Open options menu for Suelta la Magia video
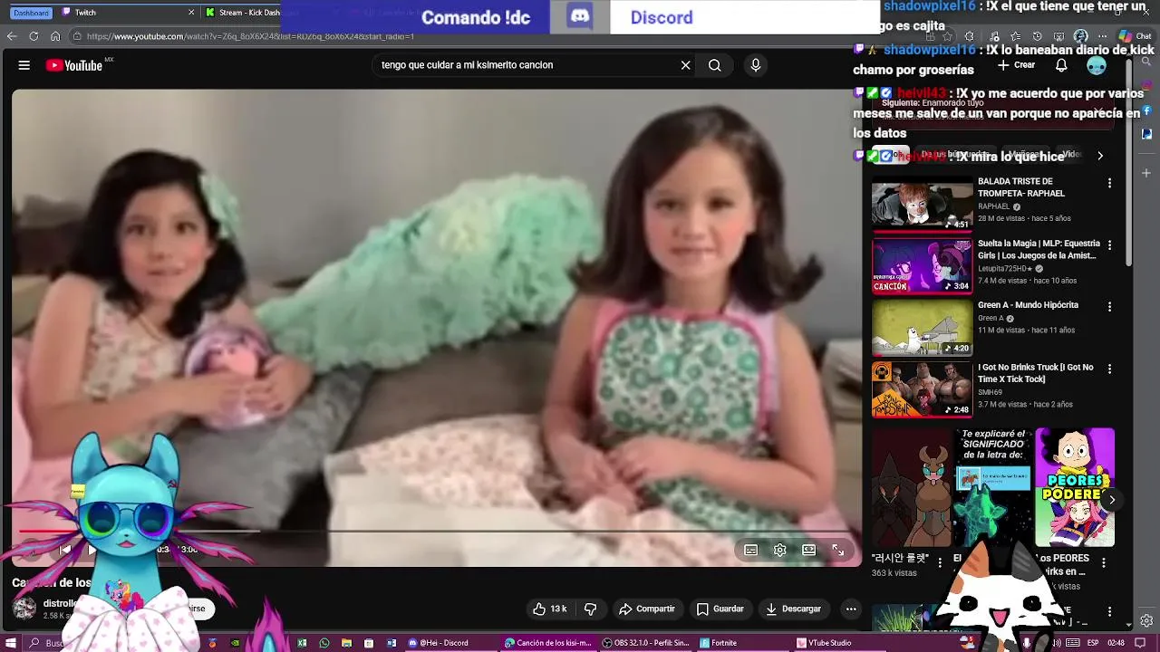The image size is (1160, 652). click(1109, 245)
